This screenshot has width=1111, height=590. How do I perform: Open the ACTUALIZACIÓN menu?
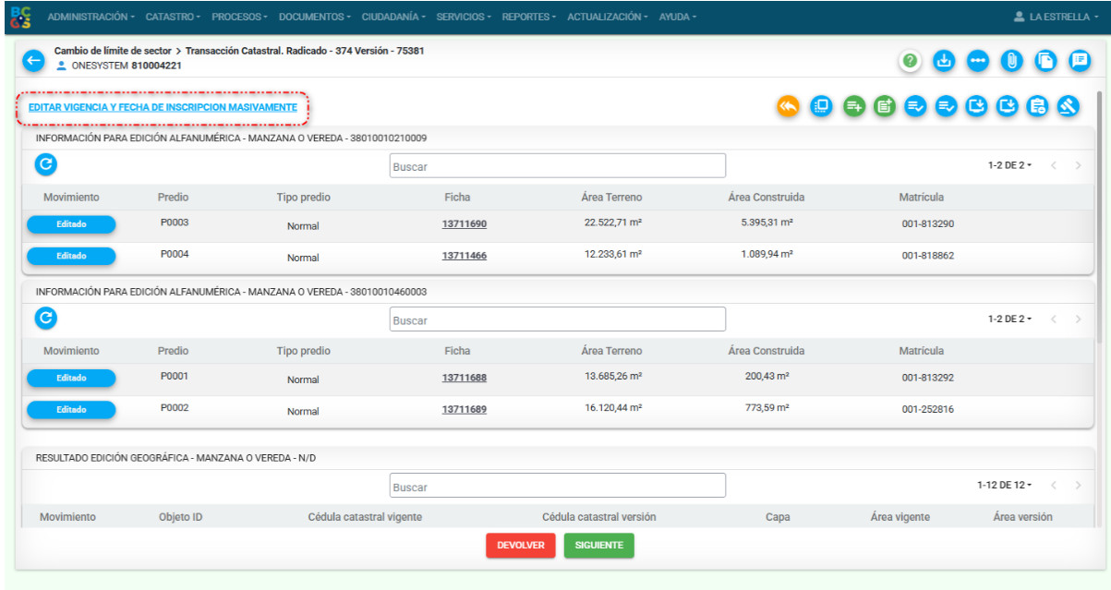607,17
